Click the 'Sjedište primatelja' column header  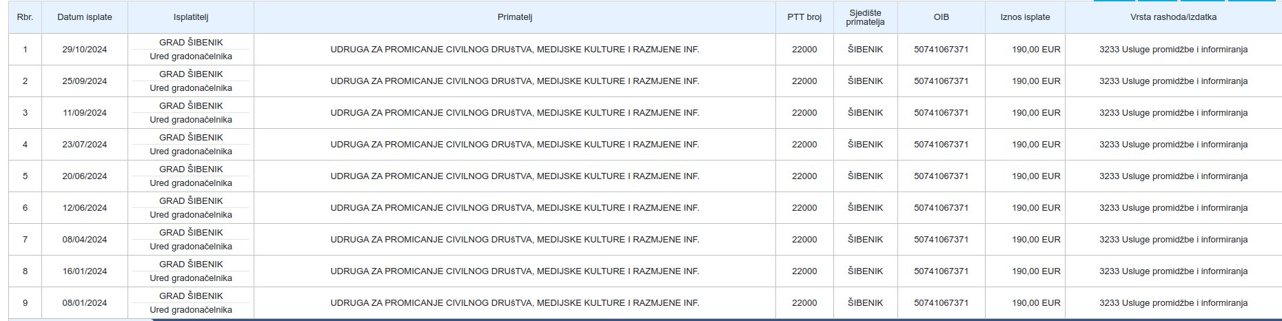pos(865,17)
